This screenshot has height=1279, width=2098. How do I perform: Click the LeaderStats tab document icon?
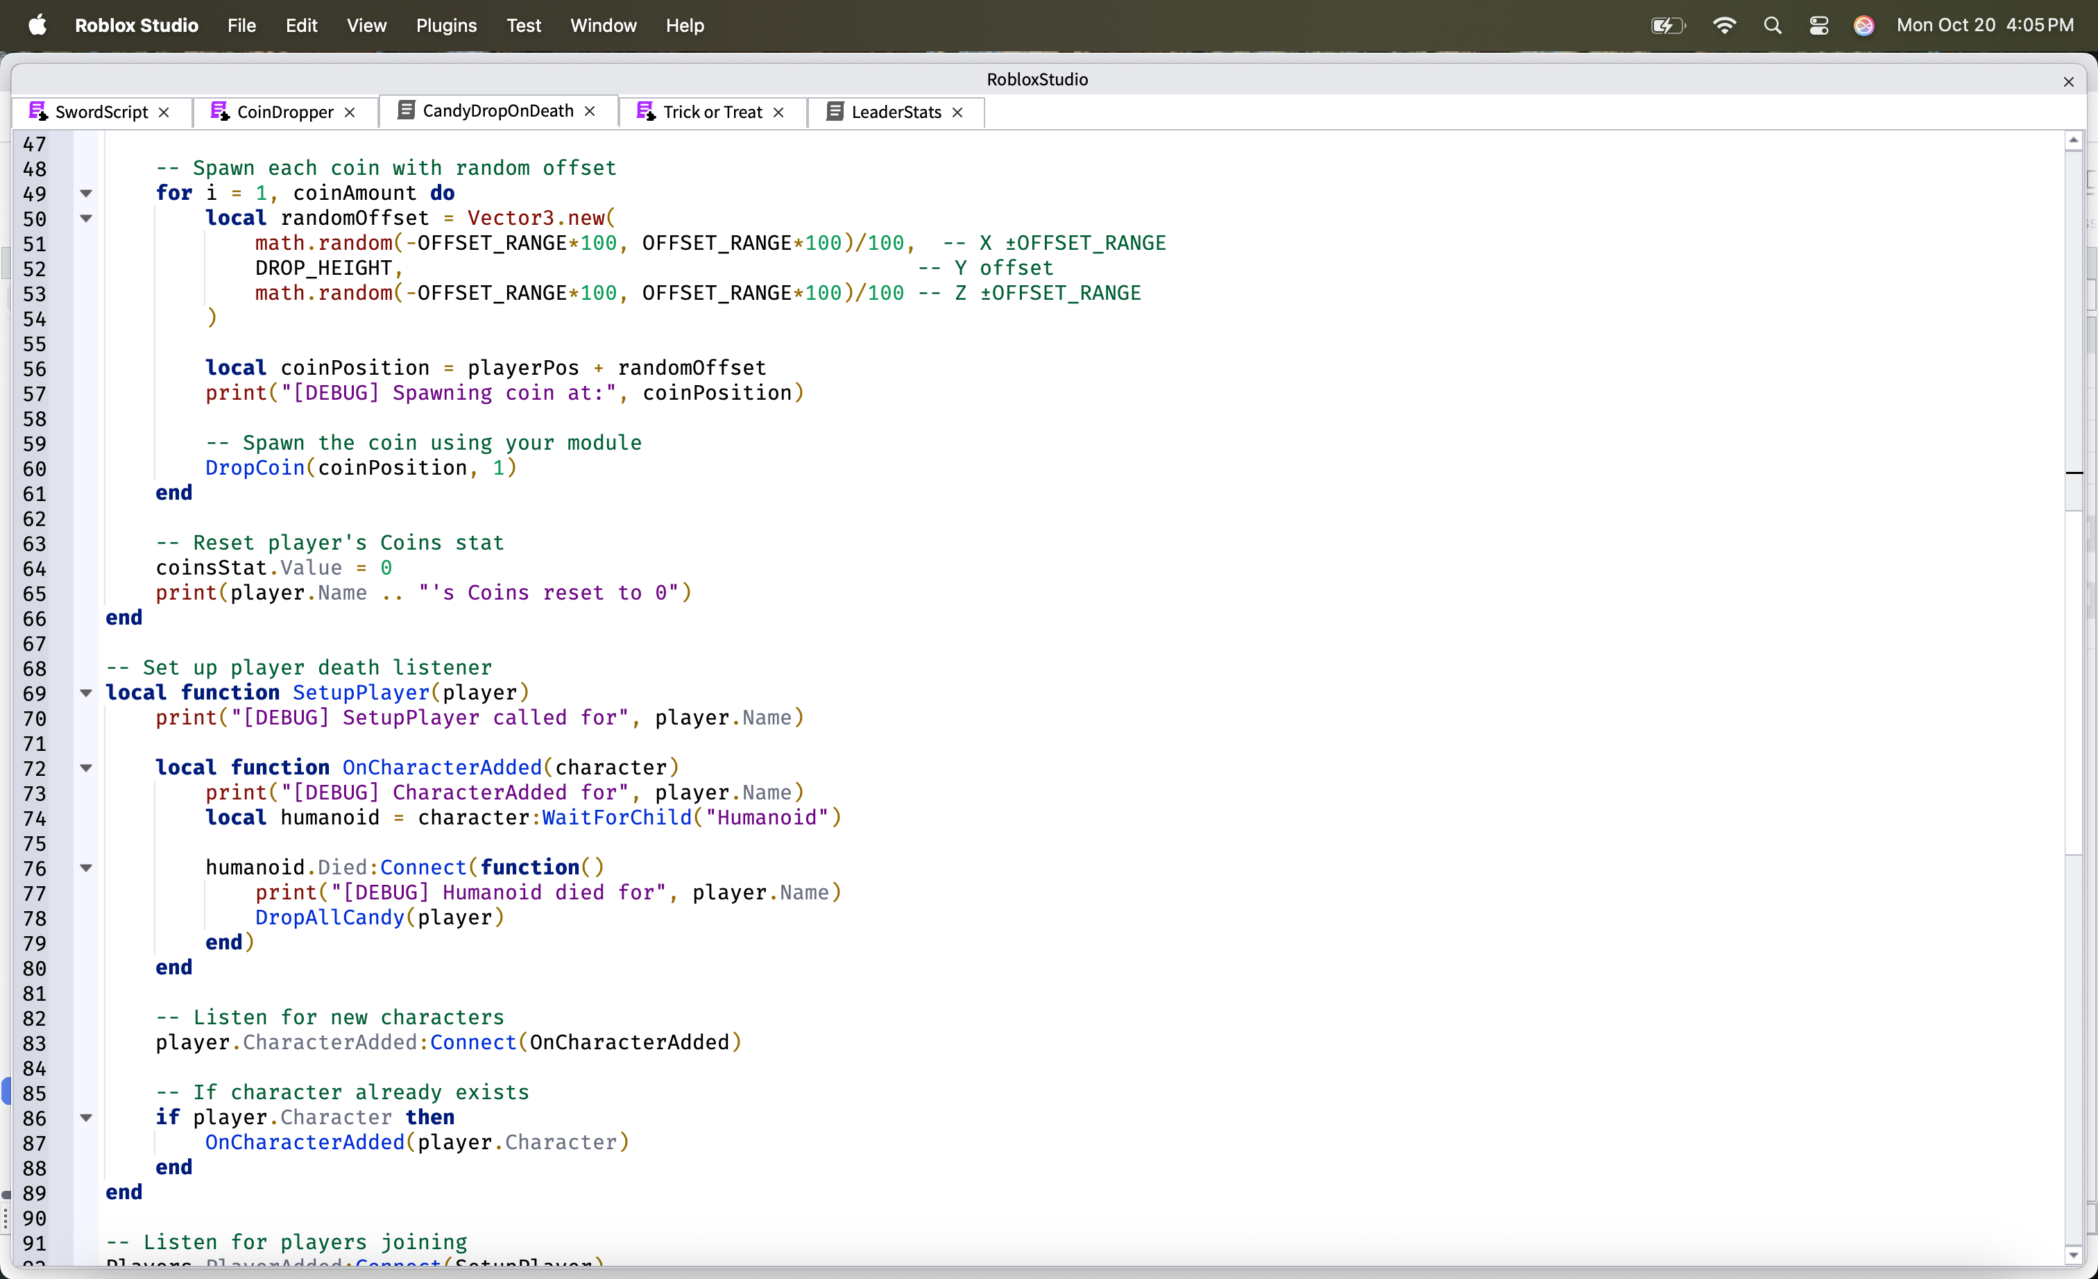(x=835, y=112)
